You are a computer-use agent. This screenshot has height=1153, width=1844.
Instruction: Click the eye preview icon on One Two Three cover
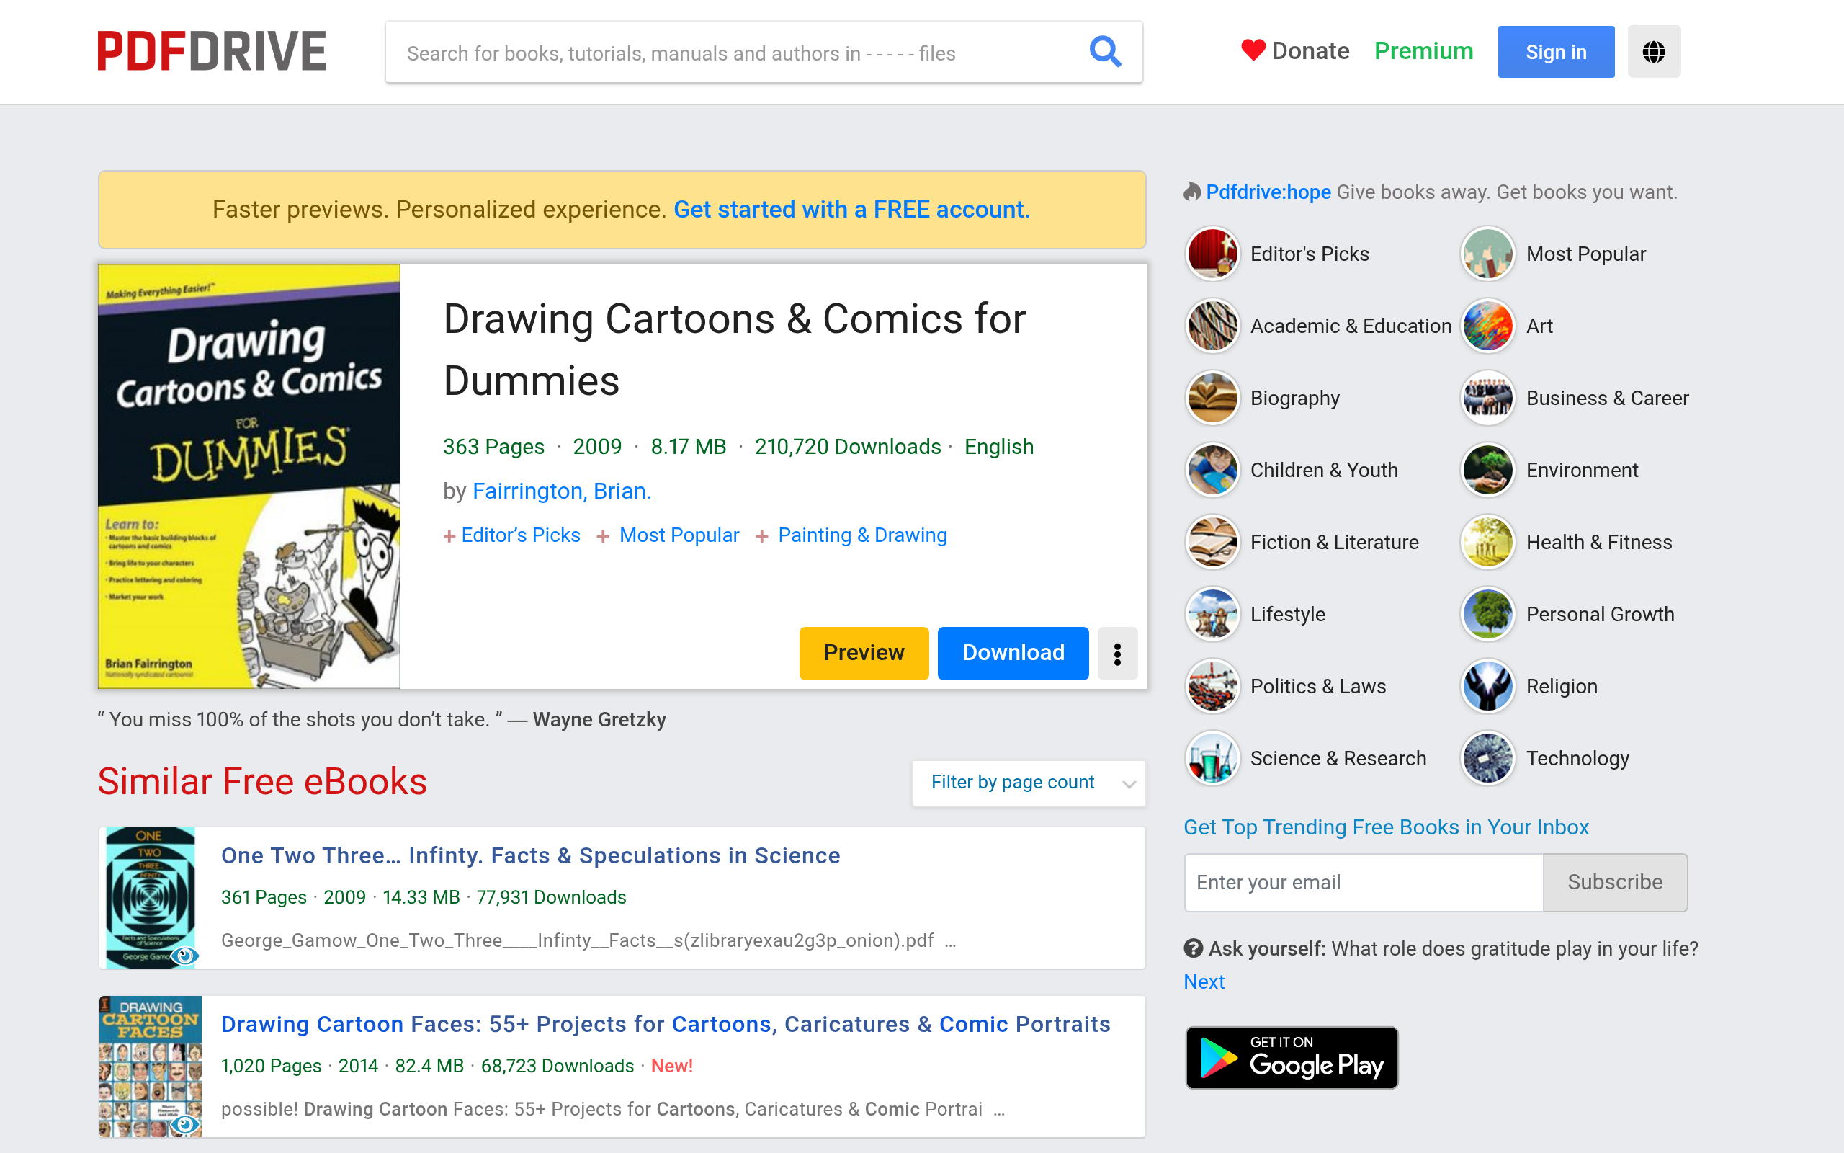(x=184, y=956)
